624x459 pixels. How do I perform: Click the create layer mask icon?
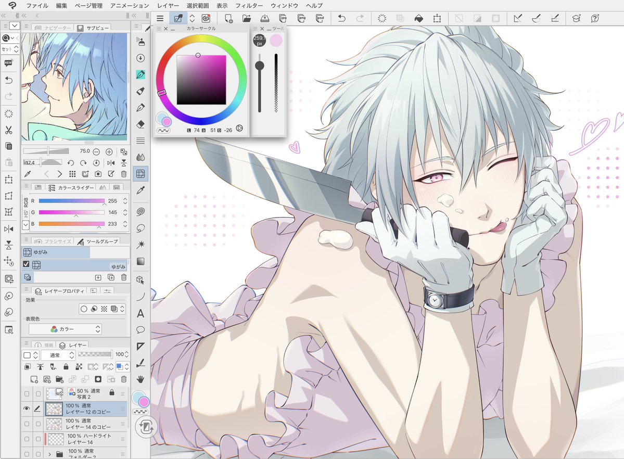click(98, 379)
